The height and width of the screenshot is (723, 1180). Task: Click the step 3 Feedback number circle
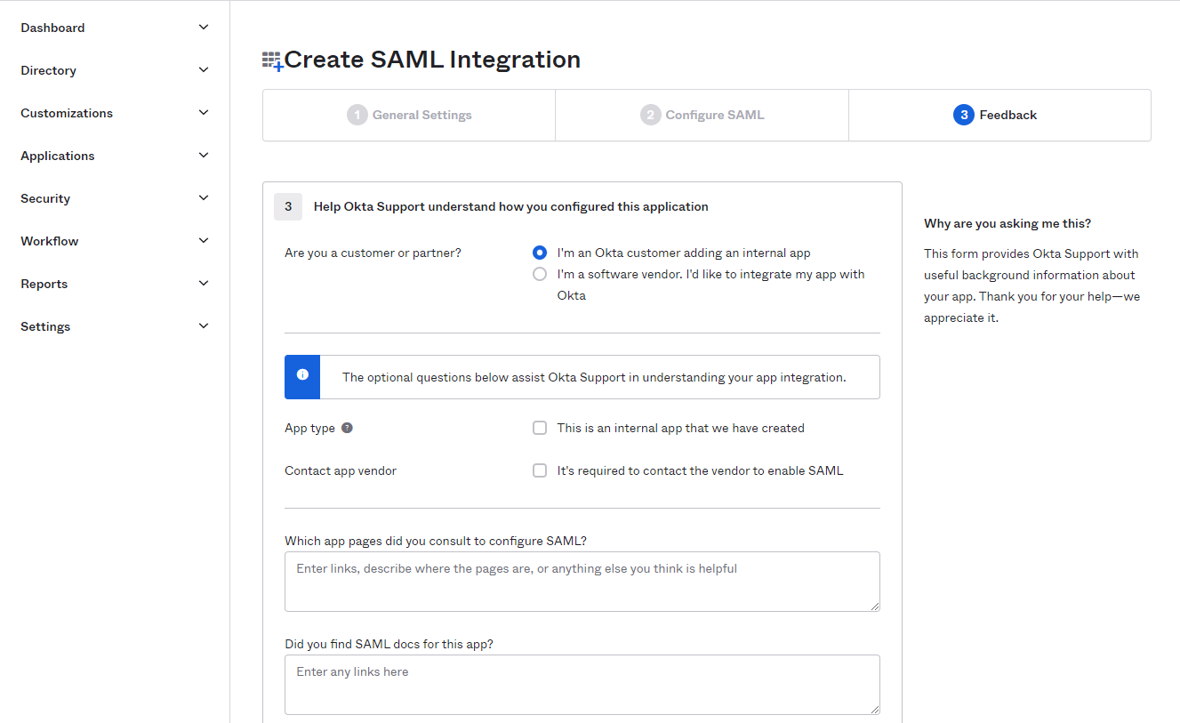point(963,115)
